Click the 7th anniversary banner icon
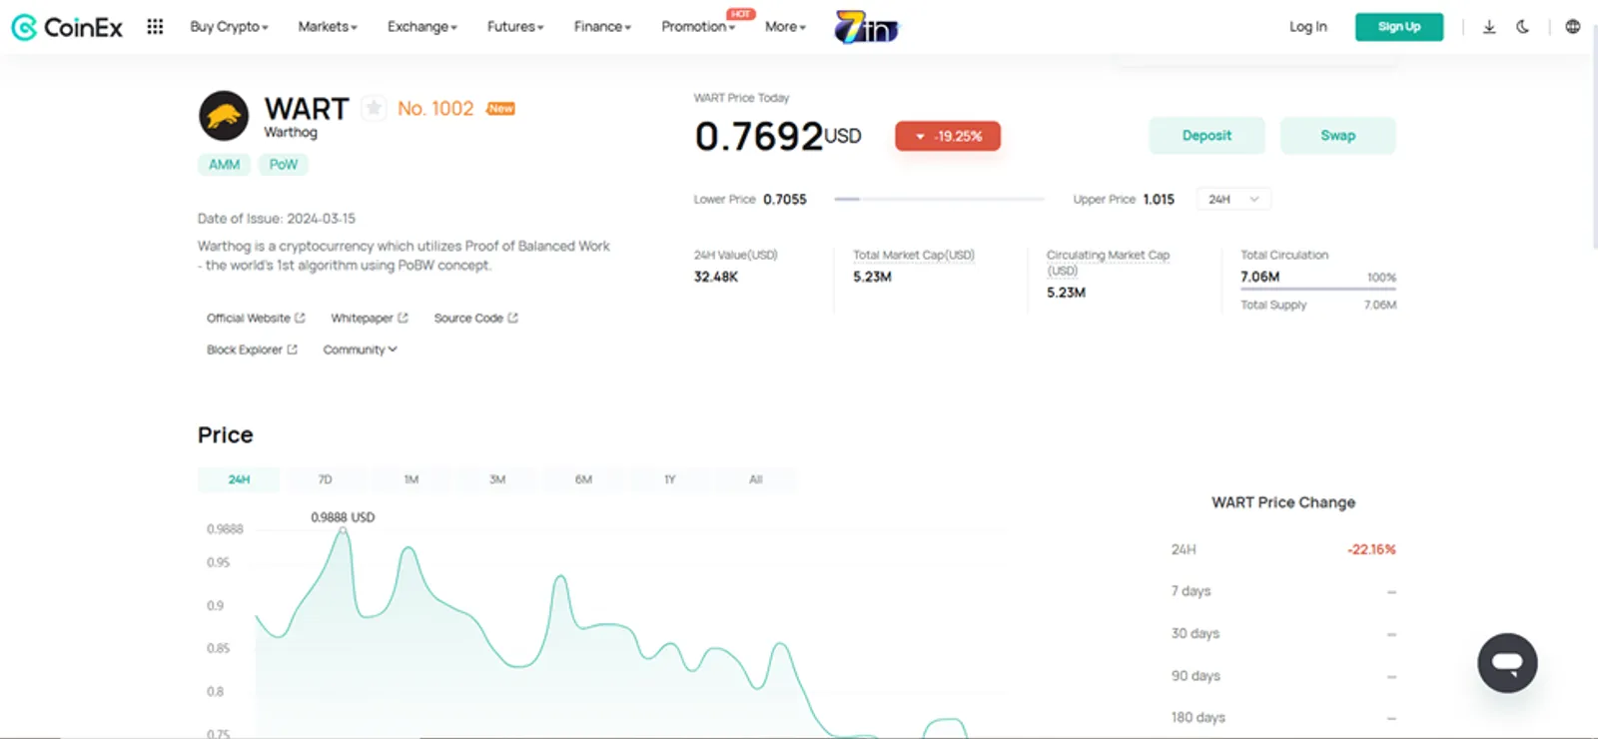The height and width of the screenshot is (739, 1598). click(x=867, y=27)
